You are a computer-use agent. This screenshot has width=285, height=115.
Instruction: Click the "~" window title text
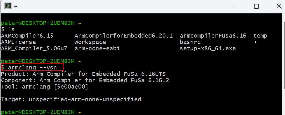point(15,7)
